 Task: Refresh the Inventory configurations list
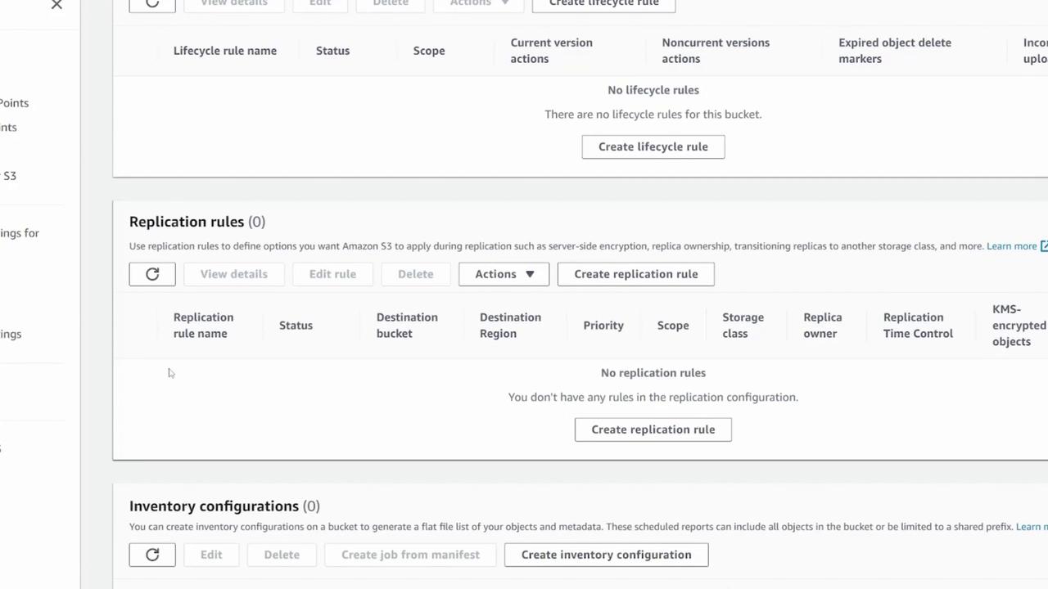tap(152, 555)
